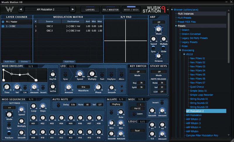Select Preset MIDI Files in browser
This screenshot has height=142, width=234.
[187, 22]
